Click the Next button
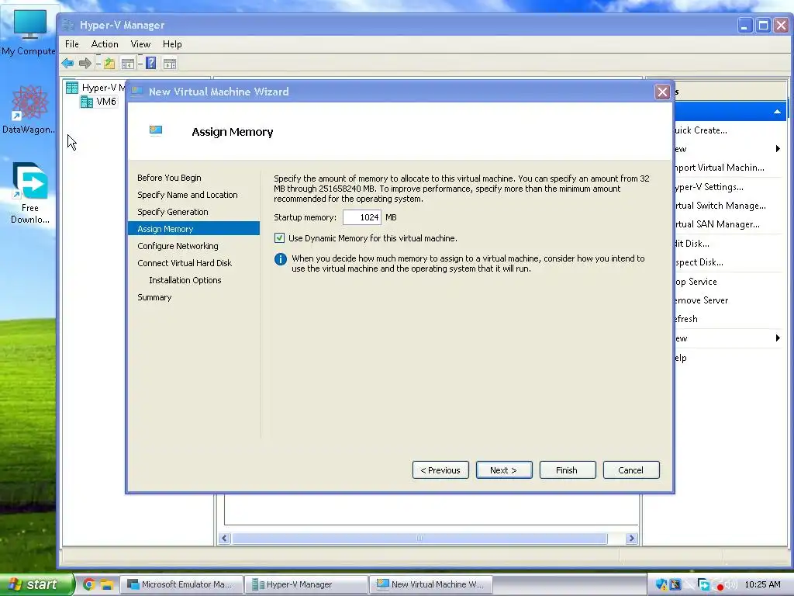 click(x=504, y=470)
